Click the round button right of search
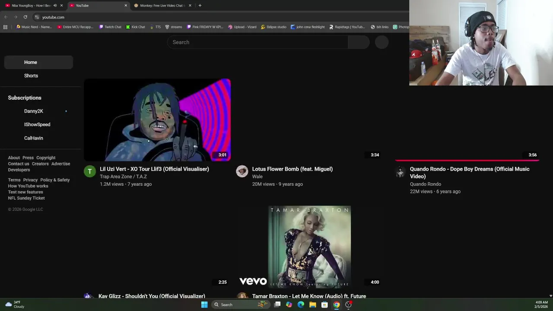Viewport: 553px width, 311px height. pyautogui.click(x=381, y=42)
